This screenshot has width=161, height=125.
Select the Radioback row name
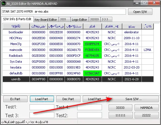pos(16,56)
